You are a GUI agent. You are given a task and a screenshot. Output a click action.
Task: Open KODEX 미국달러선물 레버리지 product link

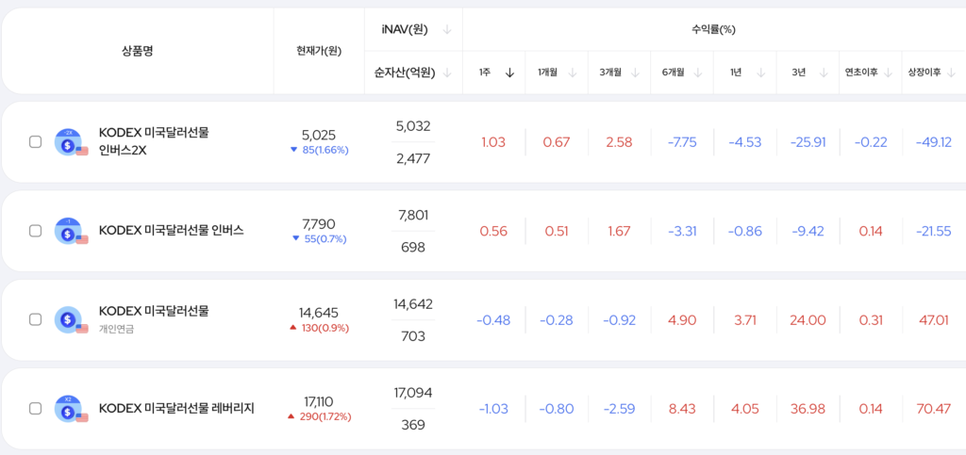(x=176, y=408)
